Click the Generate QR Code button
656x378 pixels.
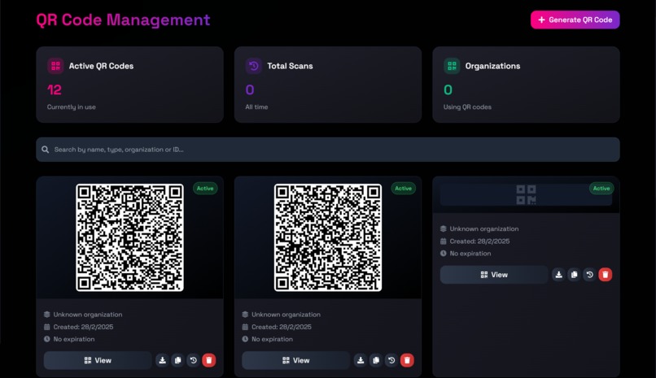575,20
